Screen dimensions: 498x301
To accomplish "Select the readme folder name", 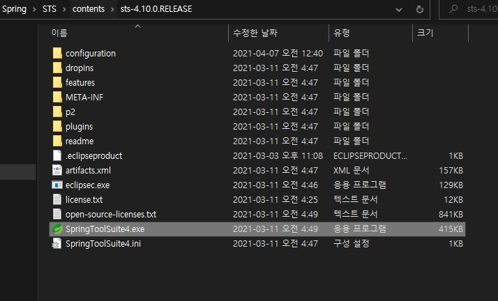I will [x=80, y=141].
